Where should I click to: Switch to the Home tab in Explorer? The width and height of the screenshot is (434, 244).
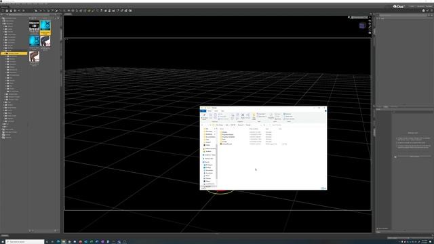tap(210, 111)
